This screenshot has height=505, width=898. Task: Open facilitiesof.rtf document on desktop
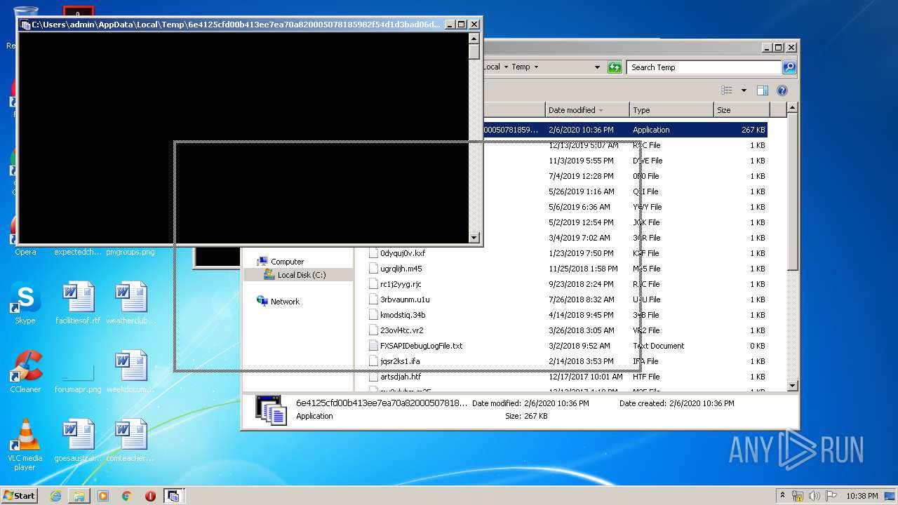[78, 303]
